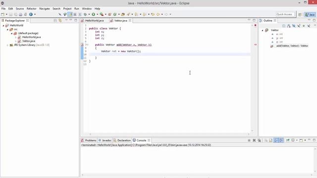Open the Javadoc tab
The width and height of the screenshot is (317, 178).
(105, 140)
